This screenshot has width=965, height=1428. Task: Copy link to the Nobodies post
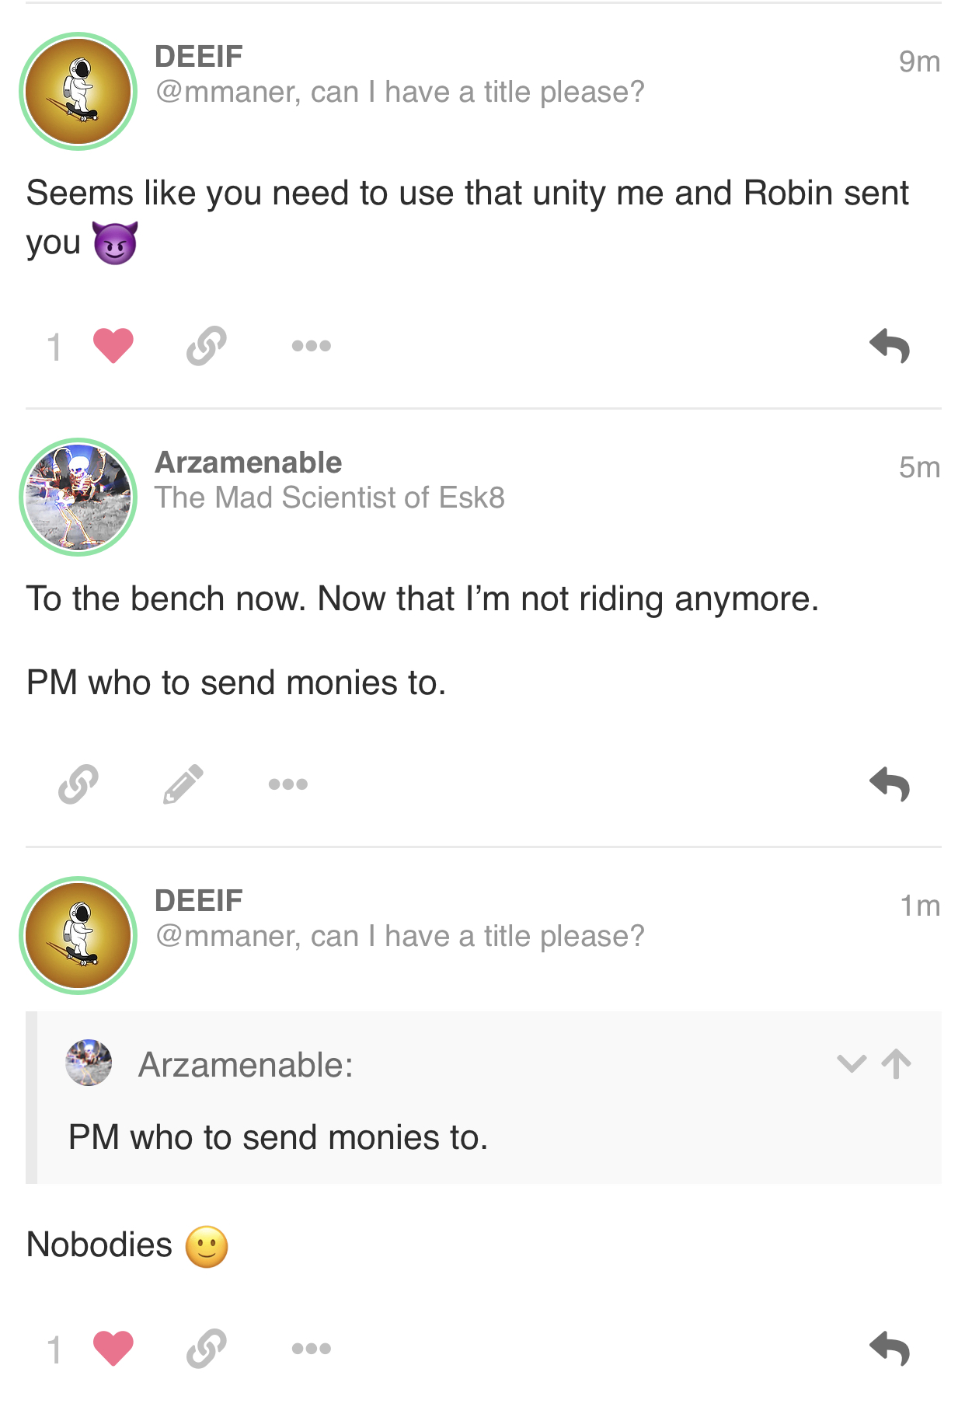pos(207,1348)
